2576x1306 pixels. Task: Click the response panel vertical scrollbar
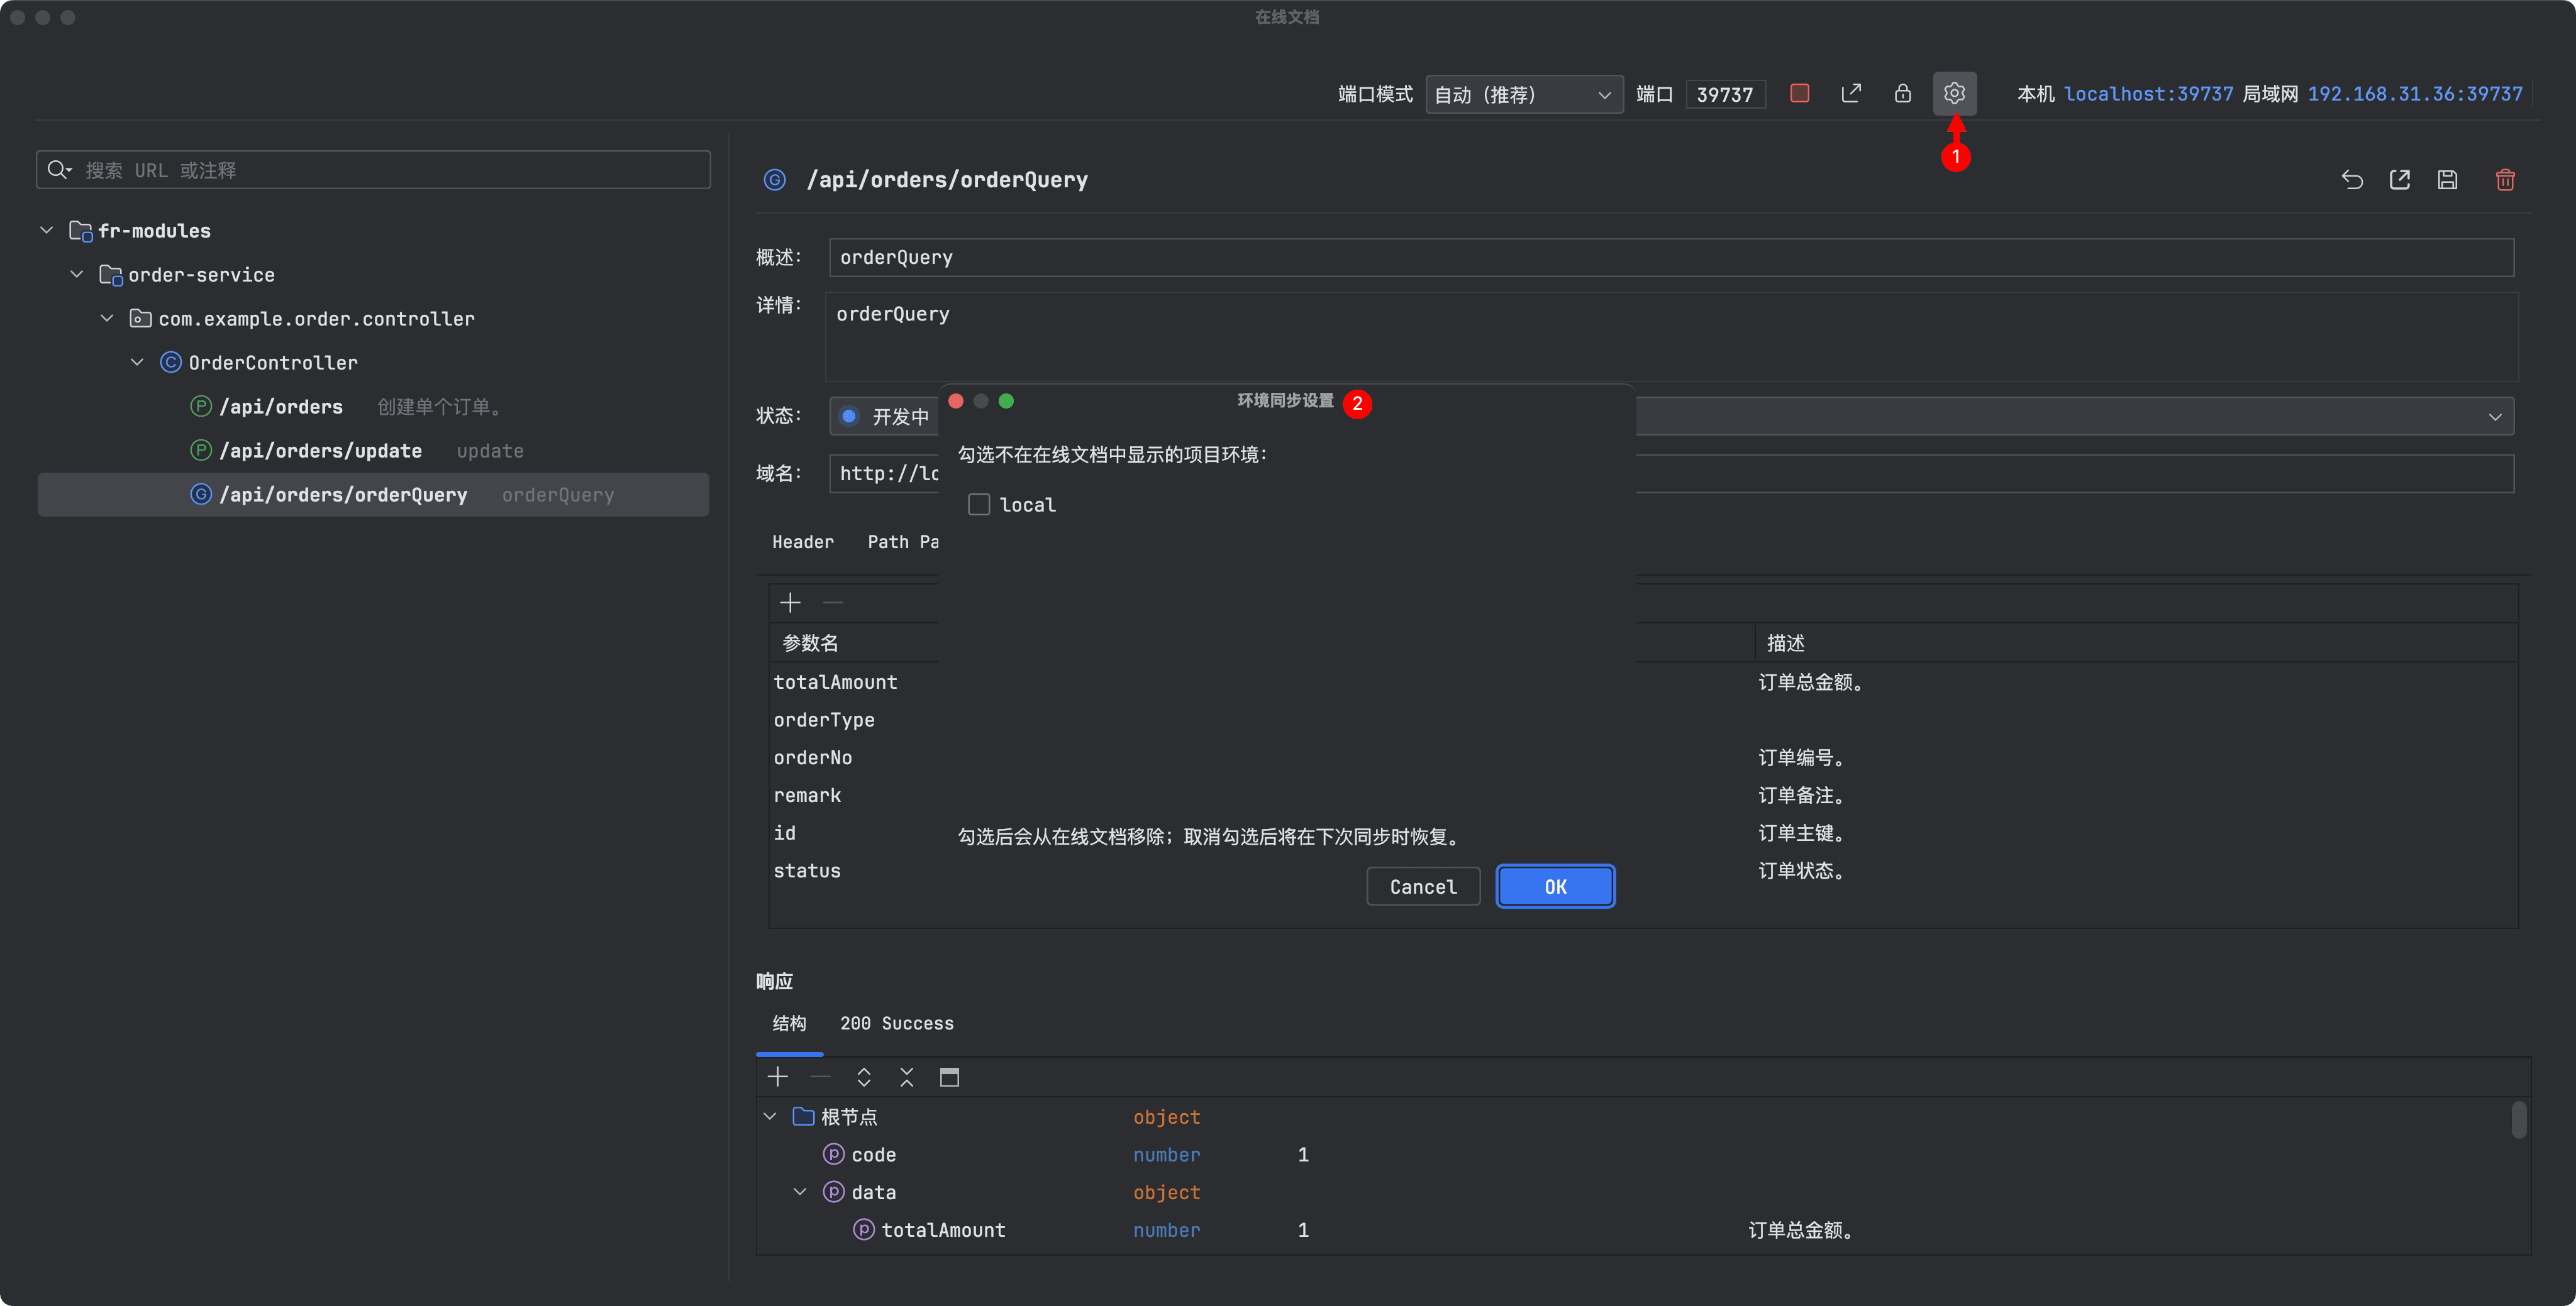point(2518,1120)
